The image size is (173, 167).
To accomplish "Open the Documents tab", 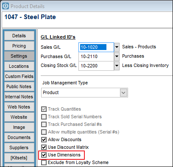I will (x=19, y=137).
